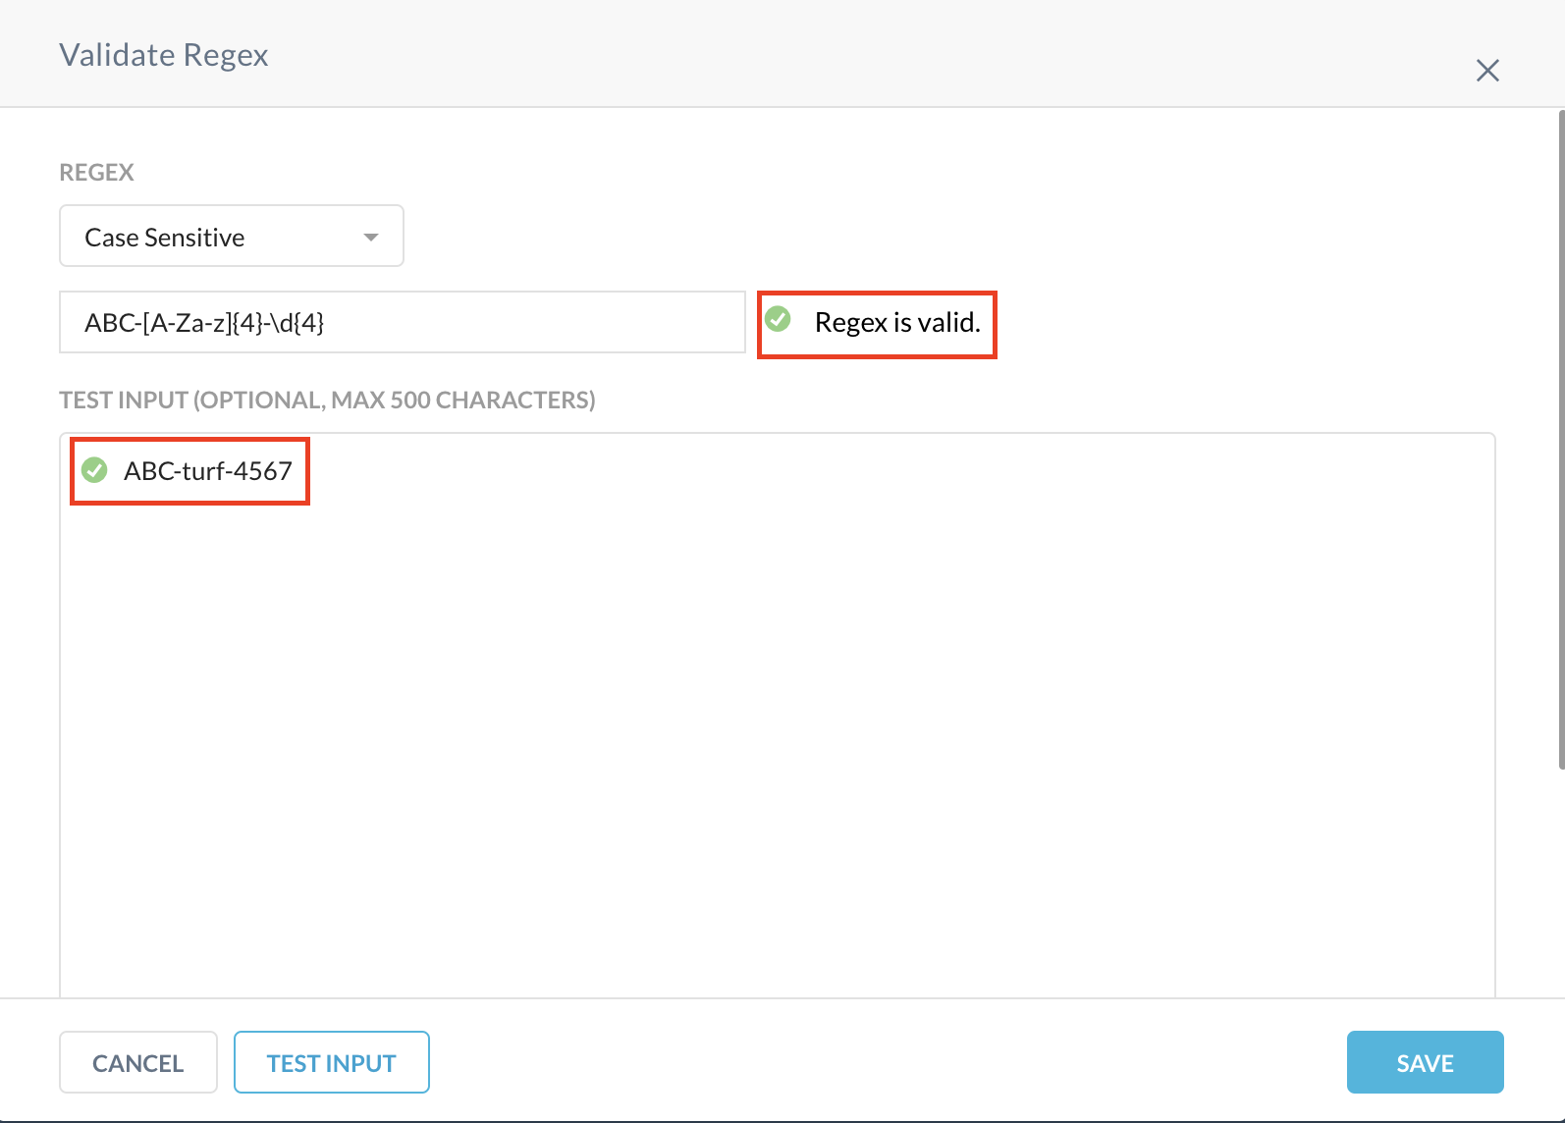1565x1123 pixels.
Task: Click the Test Input (Optional) label
Action: [x=327, y=401]
